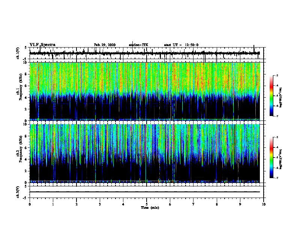Screen dimensions: 297x229
Task: Click the "-5" tick on ch.1(V) axis
Action: click(25, 59)
